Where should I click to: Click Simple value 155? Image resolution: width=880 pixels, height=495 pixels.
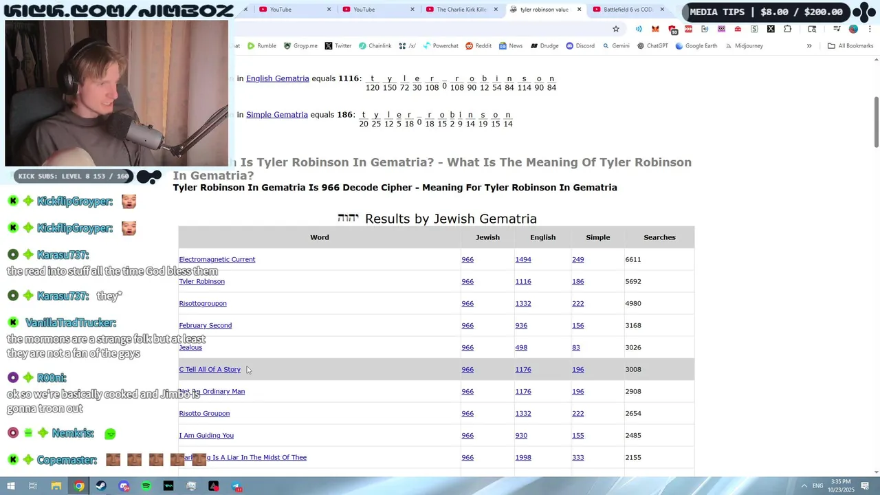[x=577, y=435]
